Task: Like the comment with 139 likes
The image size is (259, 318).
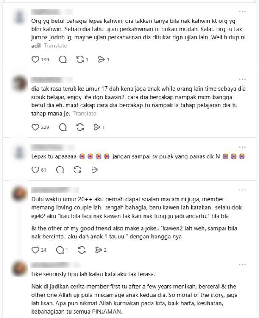Action: coord(35,59)
